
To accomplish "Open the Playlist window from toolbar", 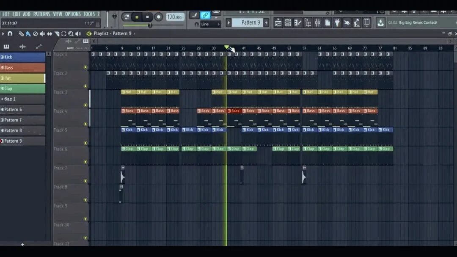I will (x=278, y=22).
